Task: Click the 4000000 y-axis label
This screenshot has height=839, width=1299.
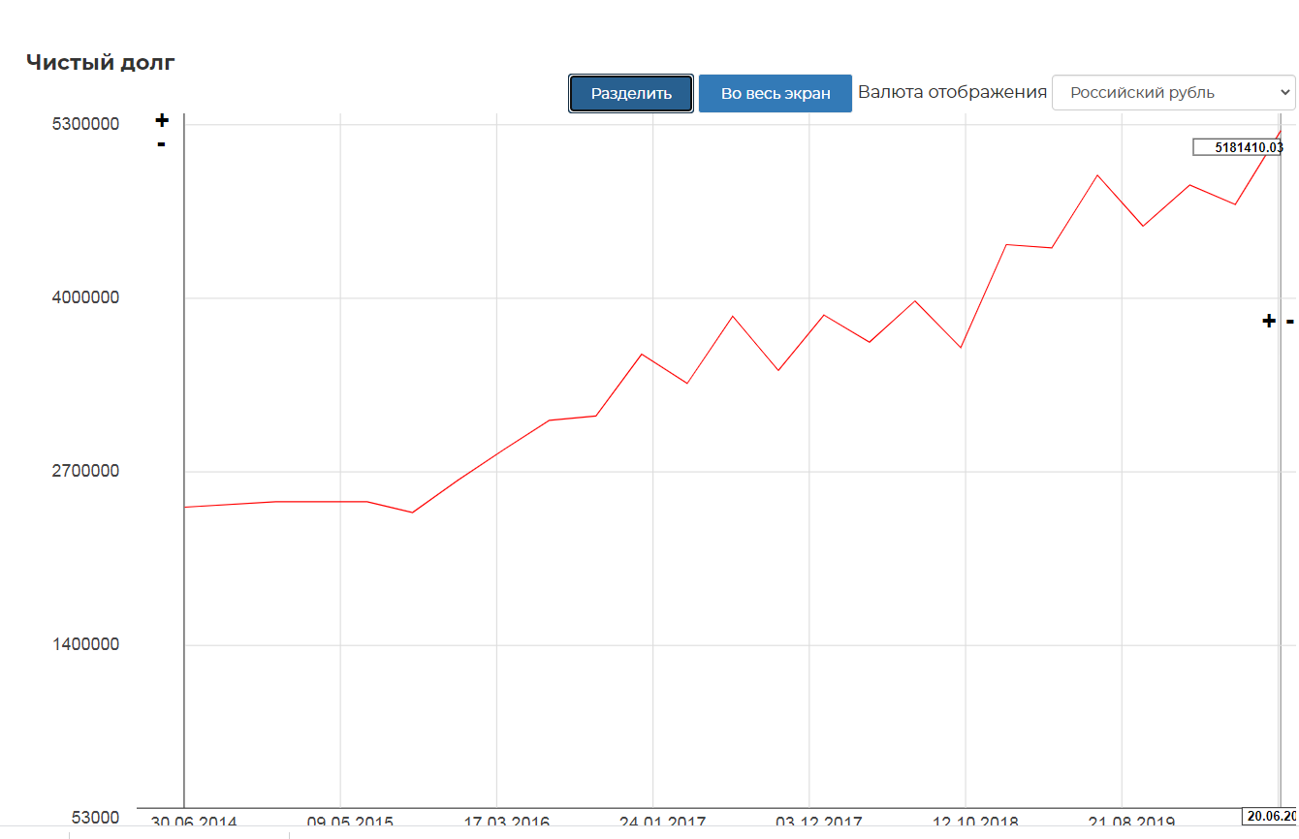Action: [x=86, y=297]
